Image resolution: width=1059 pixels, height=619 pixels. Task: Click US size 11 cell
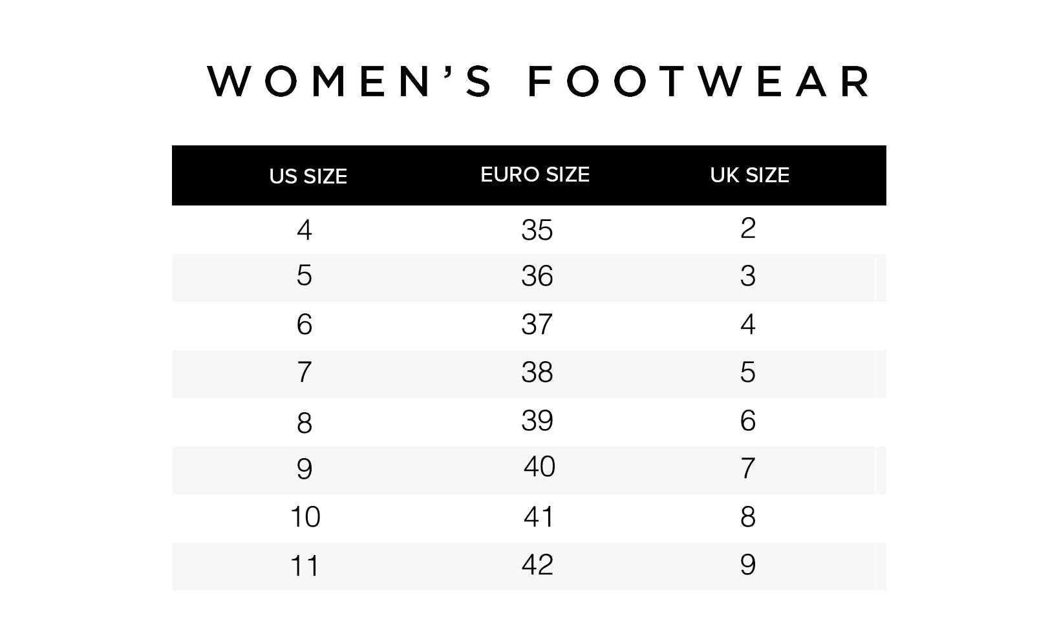pos(305,566)
